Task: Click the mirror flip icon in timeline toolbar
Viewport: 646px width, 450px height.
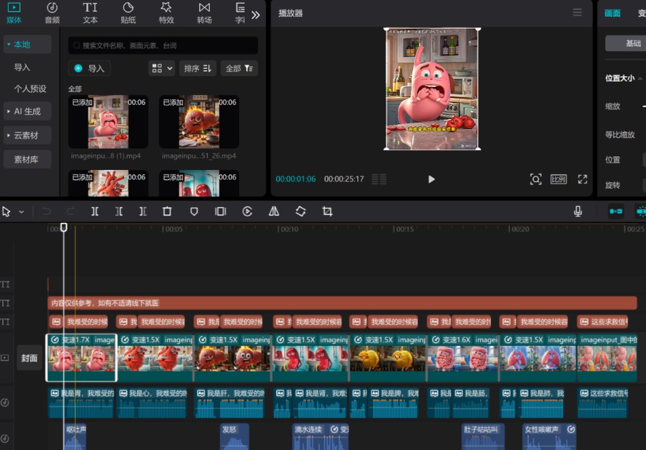Action: [274, 211]
